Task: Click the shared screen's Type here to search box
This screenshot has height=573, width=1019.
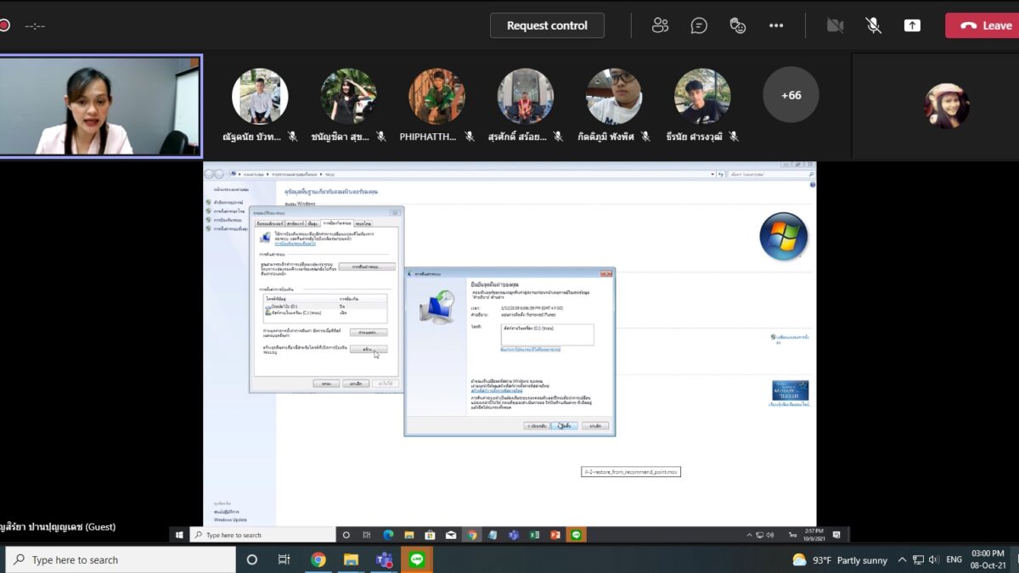Action: pos(262,535)
